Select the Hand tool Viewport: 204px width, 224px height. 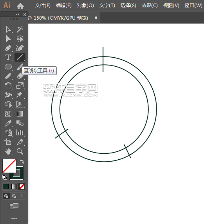coord(8,151)
